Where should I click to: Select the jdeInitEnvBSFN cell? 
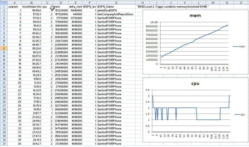107,10
